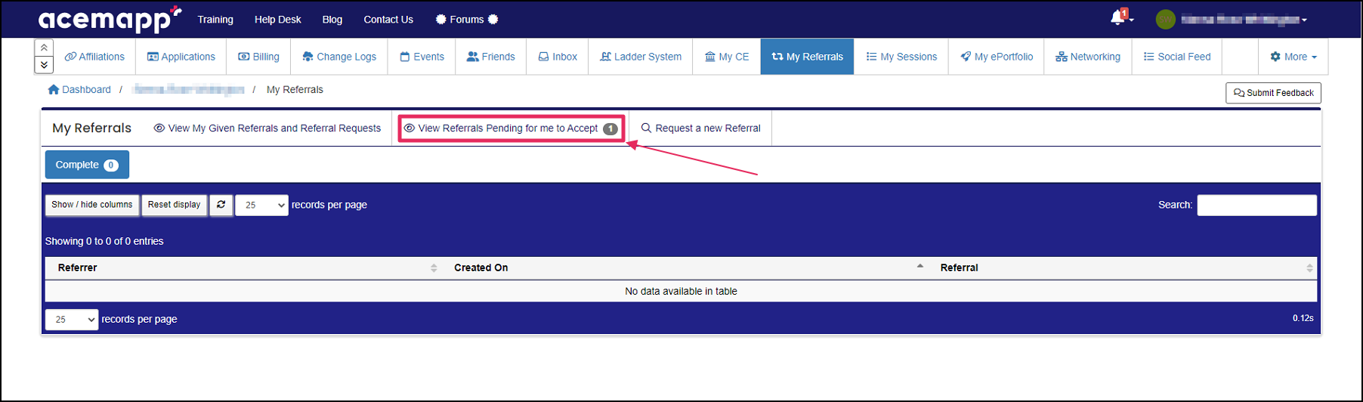Click the user avatar image
The height and width of the screenshot is (402, 1363).
point(1166,20)
